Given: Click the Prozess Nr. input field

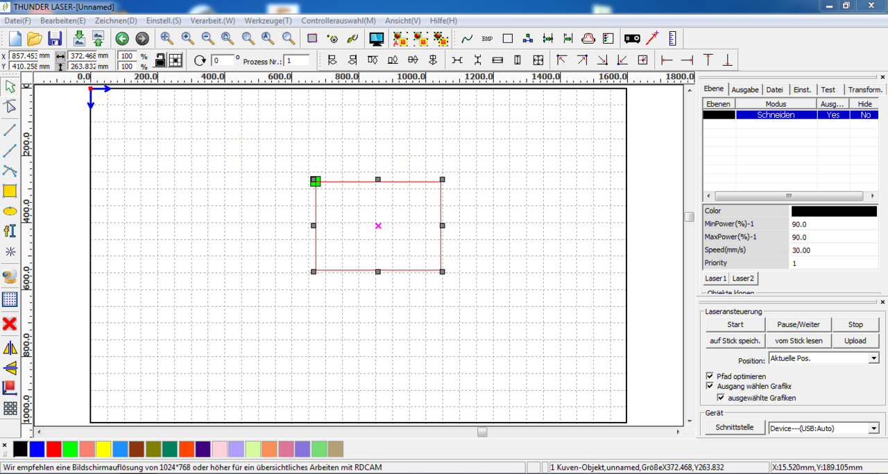Looking at the screenshot, I should pyautogui.click(x=297, y=61).
